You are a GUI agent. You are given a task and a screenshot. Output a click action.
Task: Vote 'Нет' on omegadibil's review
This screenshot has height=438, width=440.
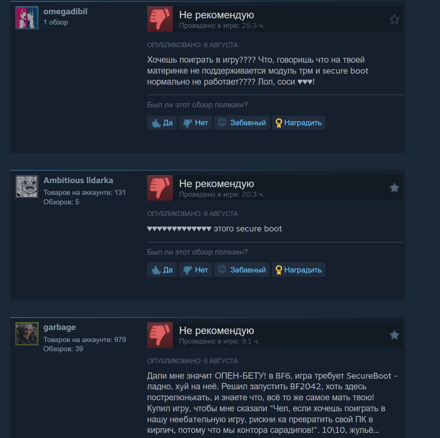[195, 123]
